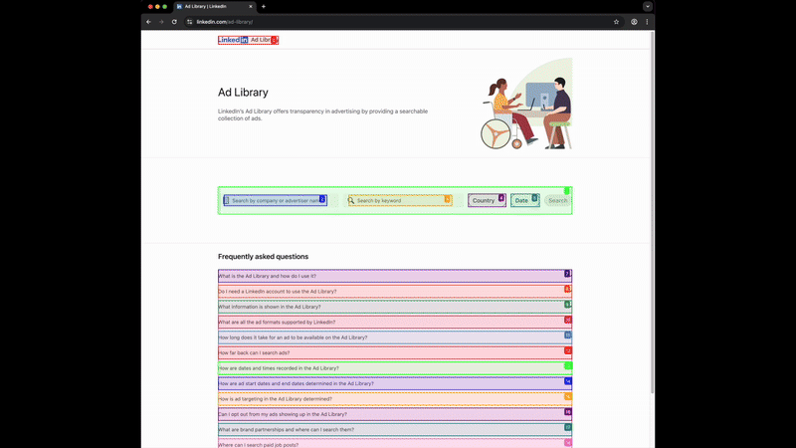Click the Search by company or advertiser field

(x=276, y=201)
